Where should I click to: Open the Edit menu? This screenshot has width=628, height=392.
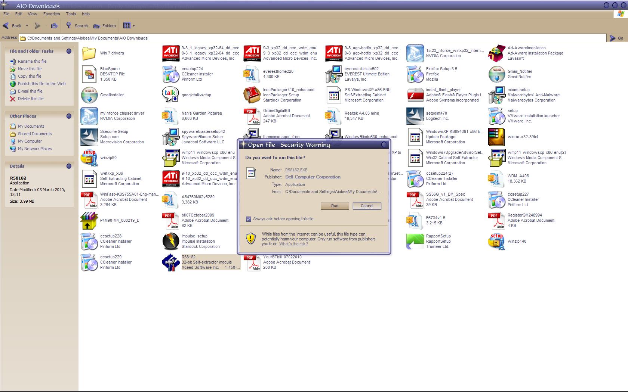click(18, 14)
